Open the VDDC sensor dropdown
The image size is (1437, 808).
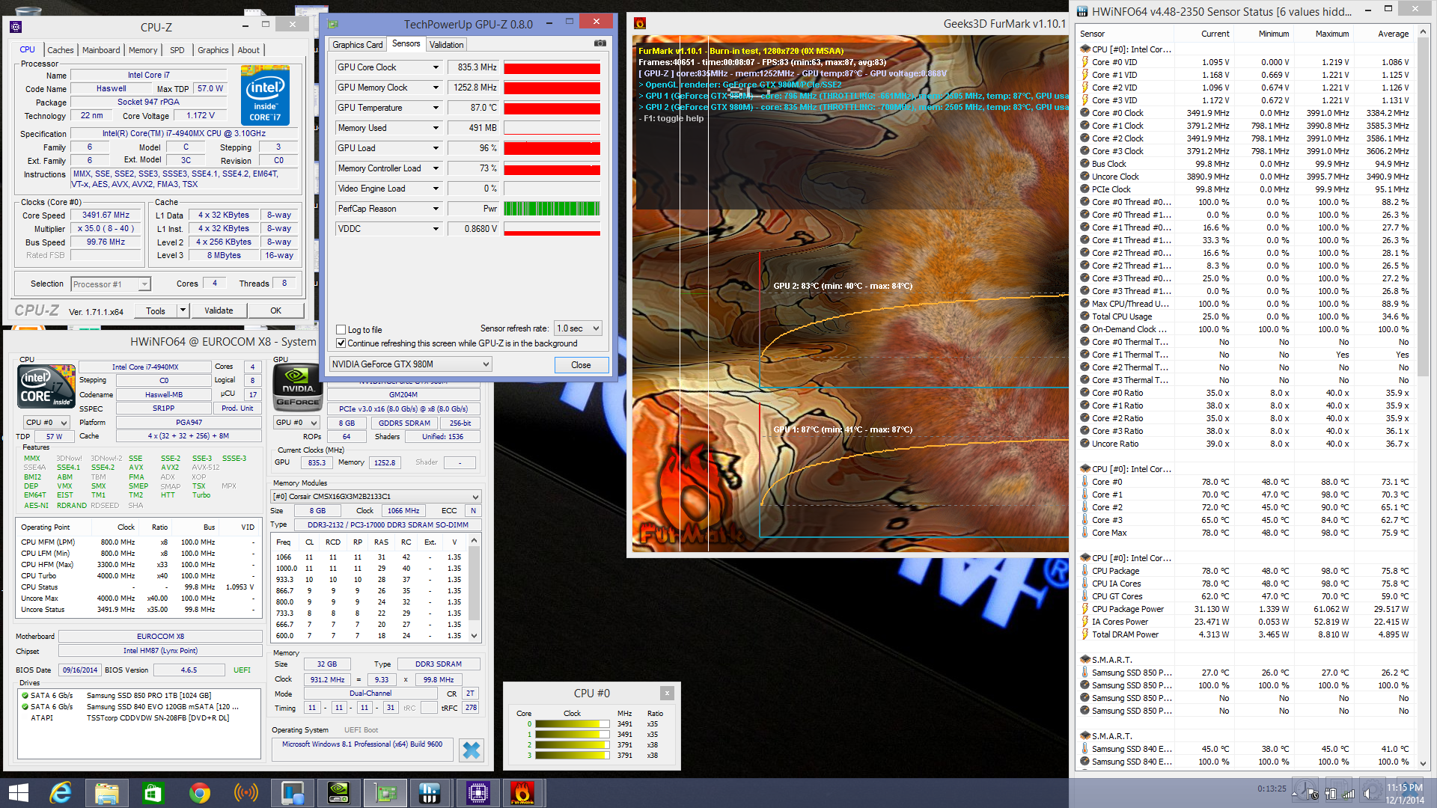(x=436, y=229)
